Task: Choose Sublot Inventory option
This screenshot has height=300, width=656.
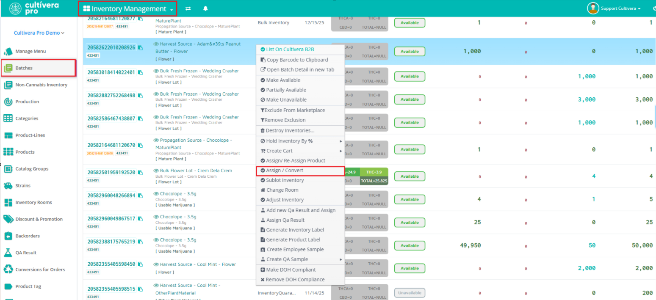Action: tap(300, 180)
